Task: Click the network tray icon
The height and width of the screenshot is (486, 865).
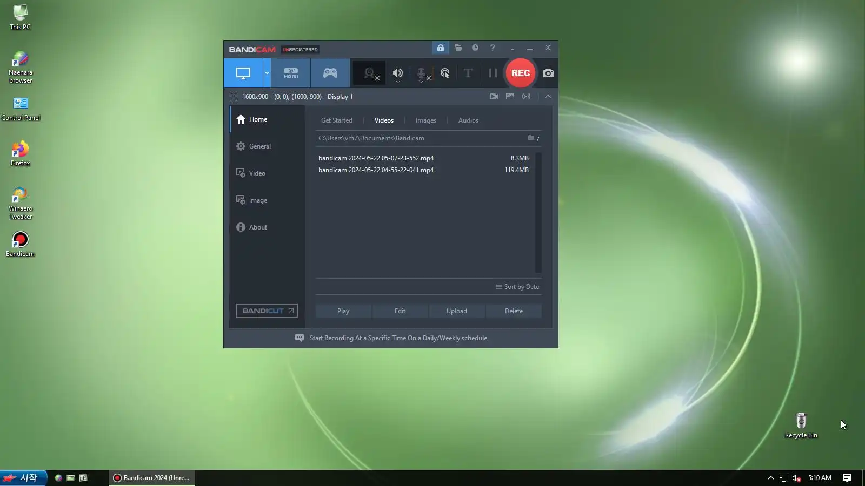Action: pyautogui.click(x=783, y=478)
